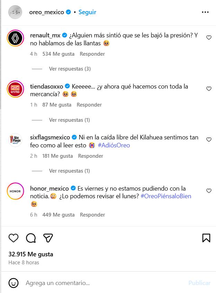Open the #AdiósOreo hashtag
Viewport: 216px width, 293px height.
[x=114, y=146]
